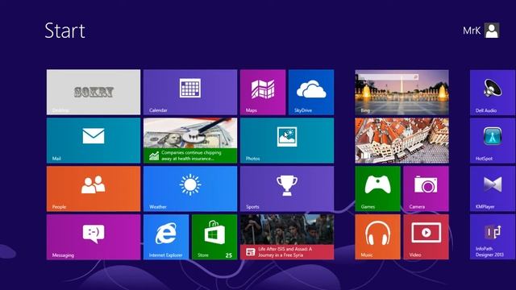Image resolution: width=516 pixels, height=290 pixels.
Task: Launch the Maps tile
Action: (263, 92)
